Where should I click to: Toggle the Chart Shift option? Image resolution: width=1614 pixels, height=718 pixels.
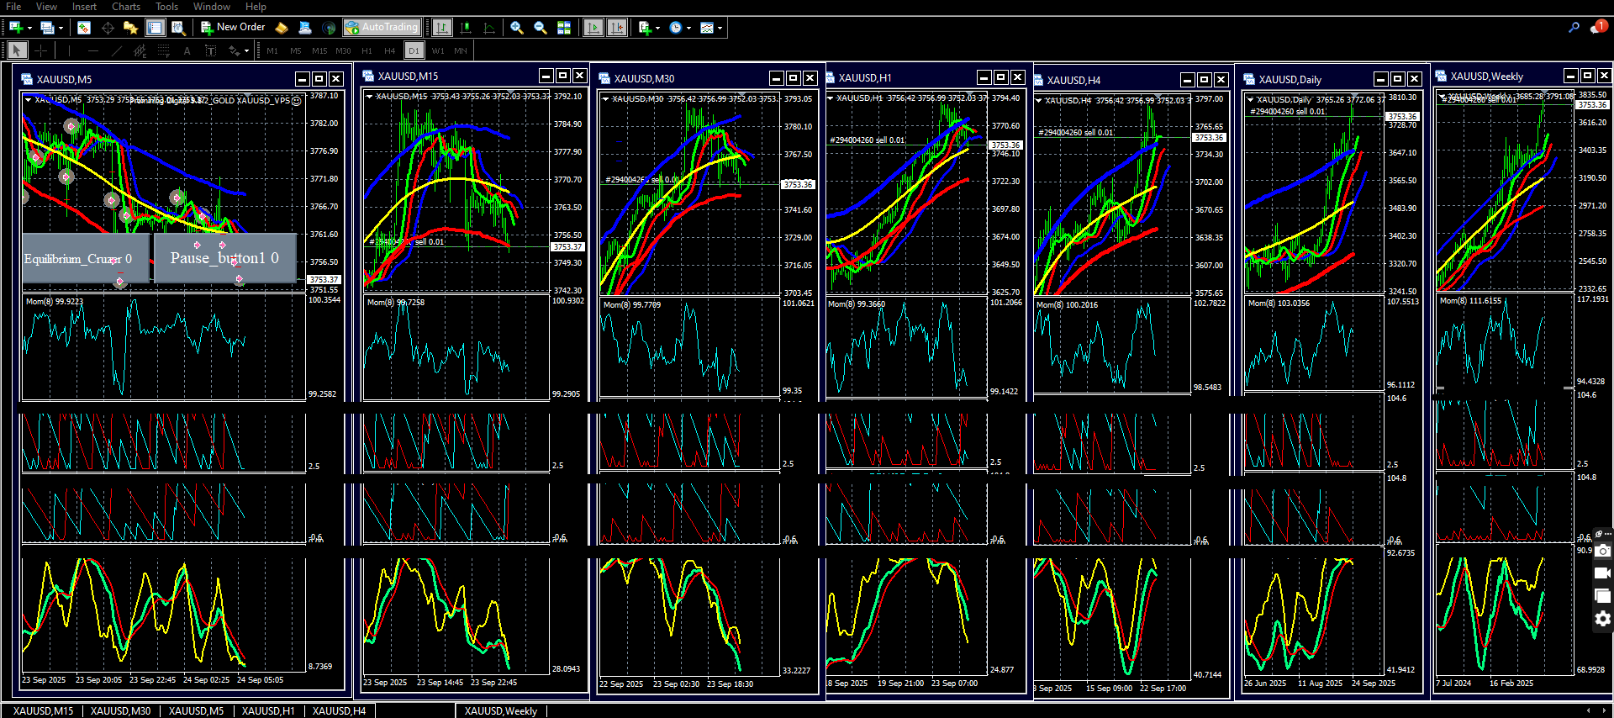pos(617,28)
